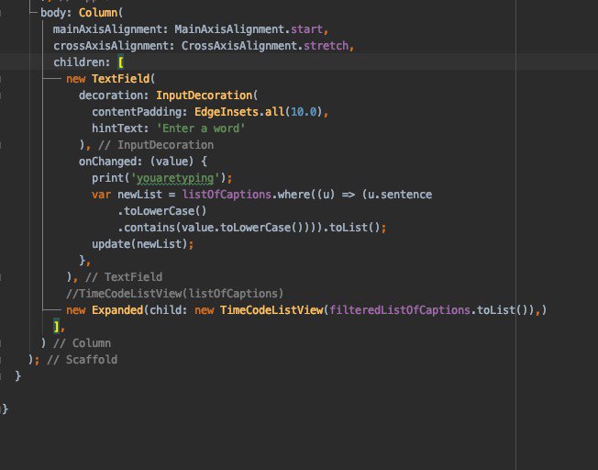Viewport: 598px width, 470px height.
Task: Click the commented '//TimeCodeListView(listOfCaptions)' line
Action: coord(174,293)
